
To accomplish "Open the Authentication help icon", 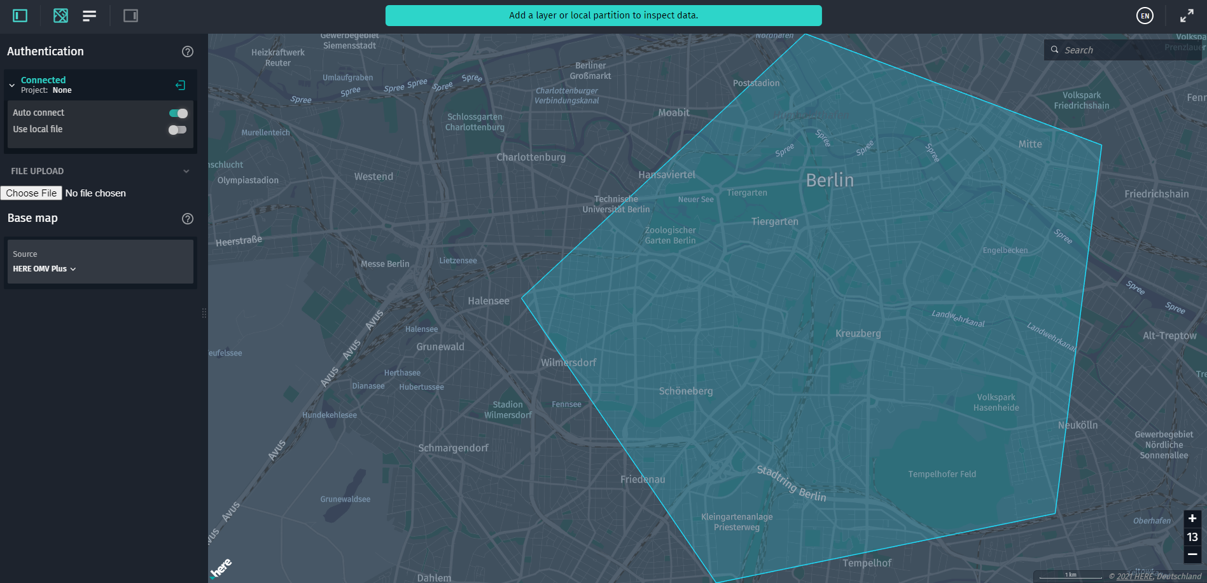I will tap(187, 51).
